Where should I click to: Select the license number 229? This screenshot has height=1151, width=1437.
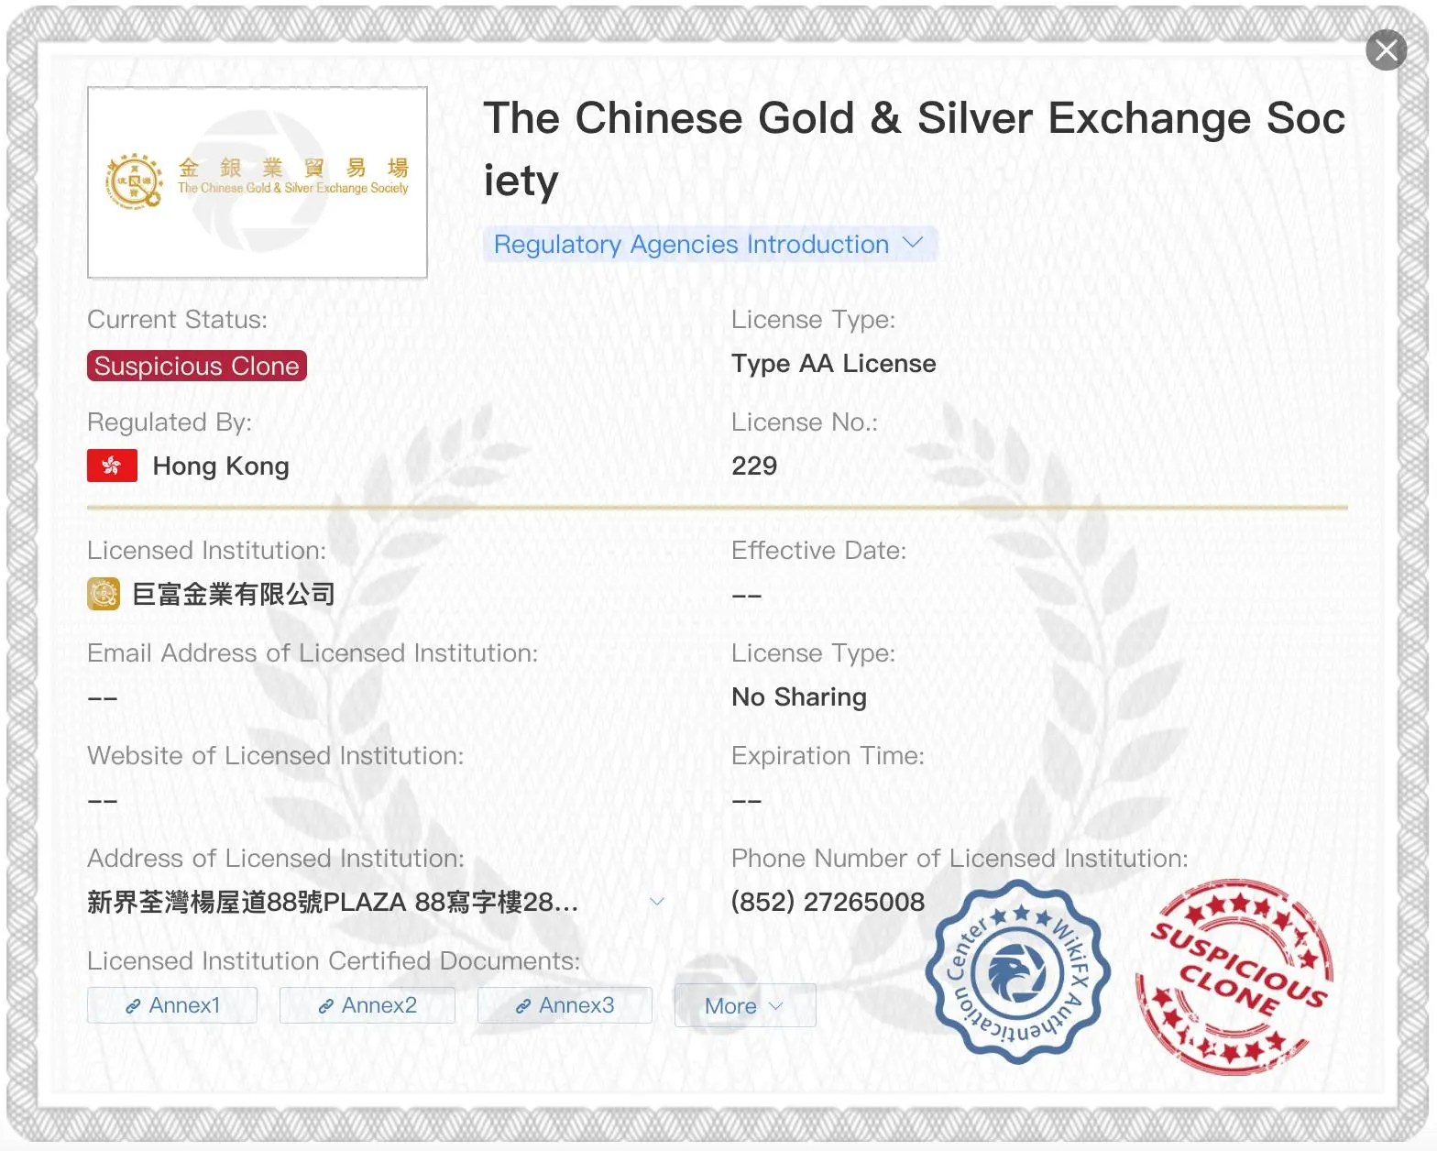point(754,466)
